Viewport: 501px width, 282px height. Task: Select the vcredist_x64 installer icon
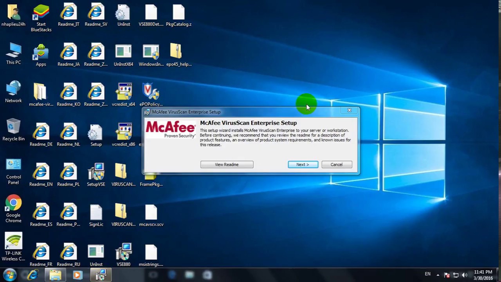click(x=124, y=92)
